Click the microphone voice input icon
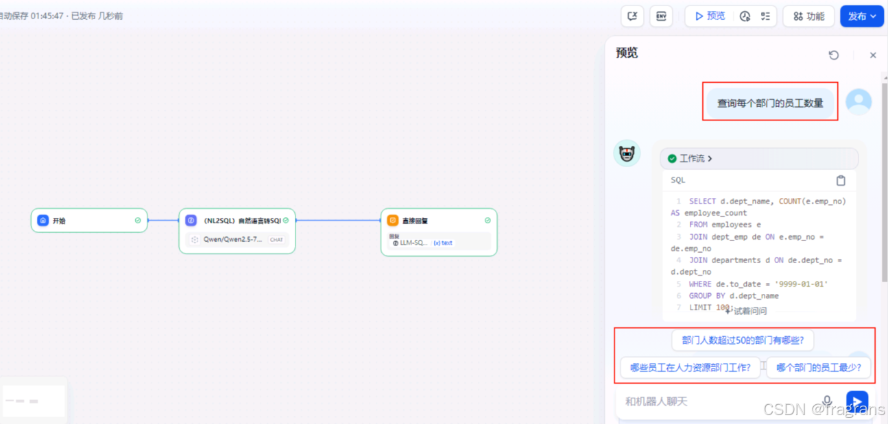The height and width of the screenshot is (424, 888). 827,401
